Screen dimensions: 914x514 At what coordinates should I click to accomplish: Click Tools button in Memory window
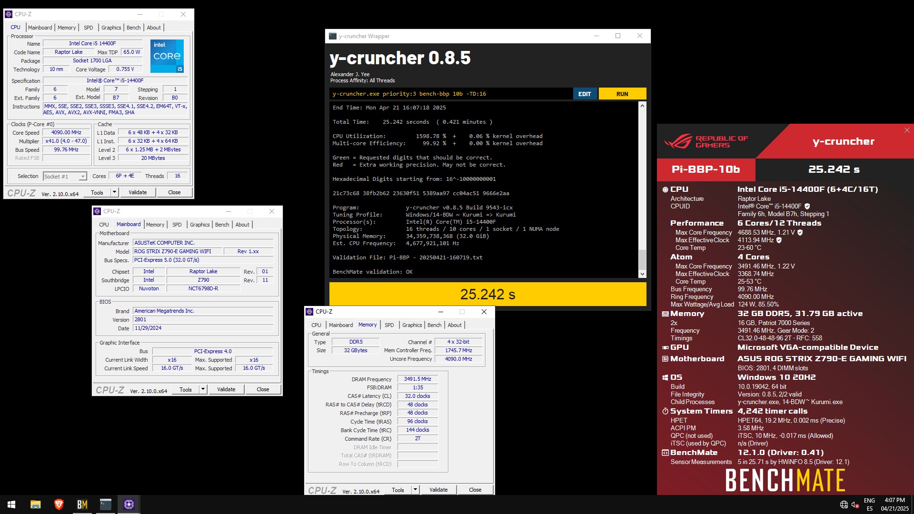click(398, 490)
